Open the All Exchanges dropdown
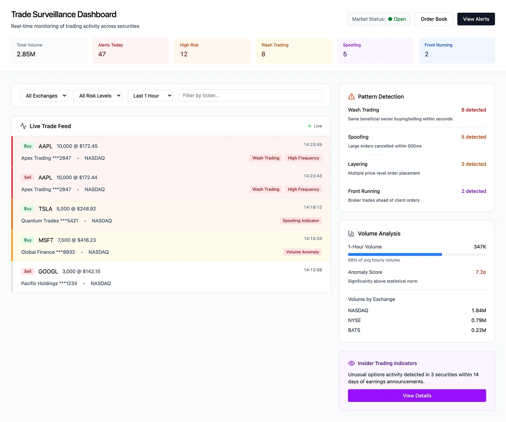The height and width of the screenshot is (422, 506). tap(44, 96)
